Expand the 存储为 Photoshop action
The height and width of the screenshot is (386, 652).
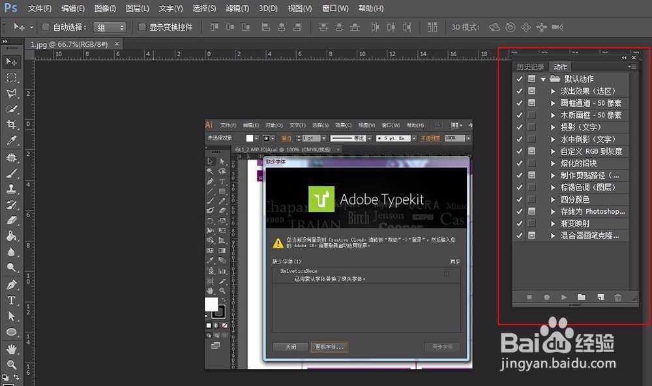[553, 212]
